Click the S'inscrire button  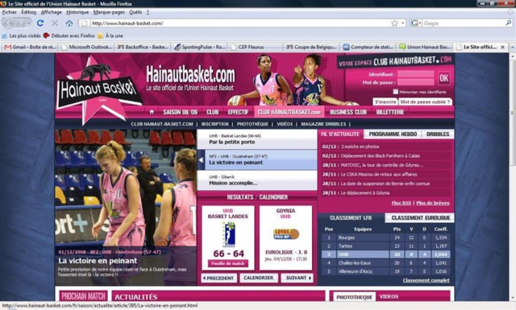click(385, 102)
